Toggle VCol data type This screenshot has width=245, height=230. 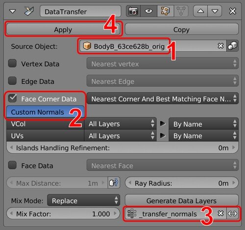point(45,124)
